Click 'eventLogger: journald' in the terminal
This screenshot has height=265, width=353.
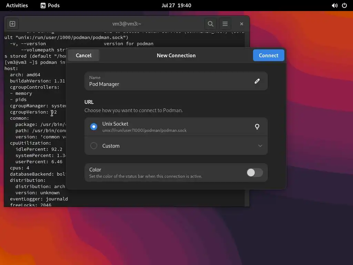point(39,199)
